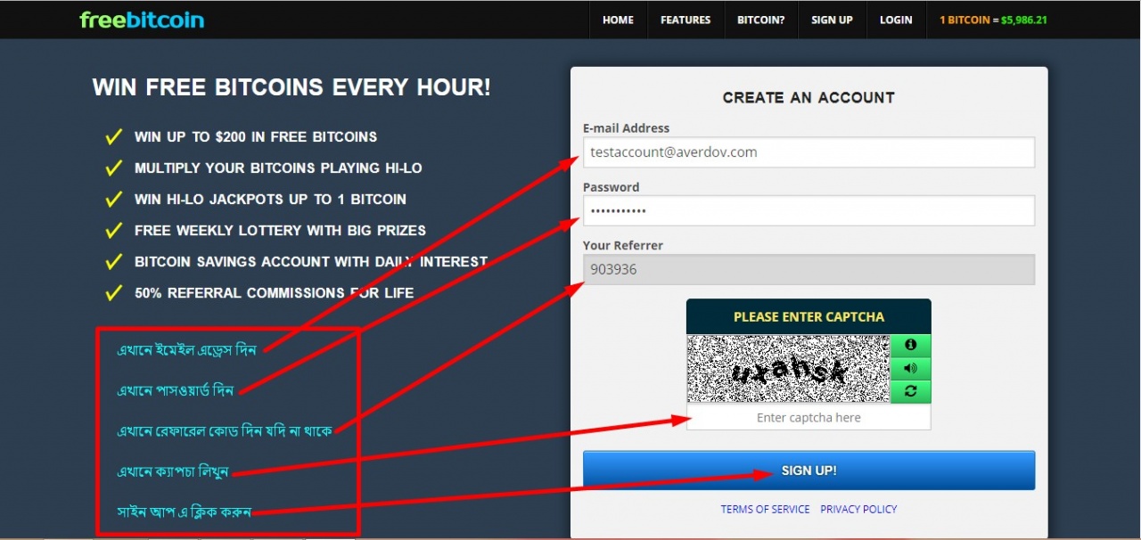The height and width of the screenshot is (540, 1141).
Task: Select SIGN UP in the top navigation
Action: tap(832, 20)
